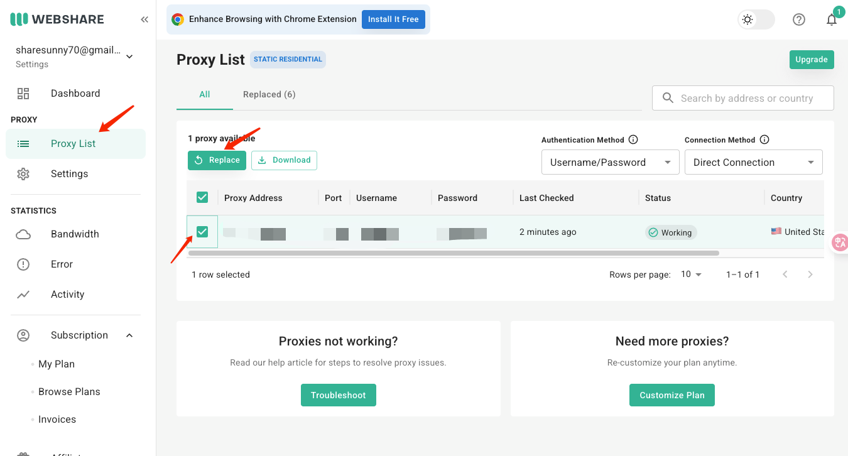Viewport: 848px width, 456px height.
Task: Click the Bandwidth cloud icon
Action: tap(23, 234)
